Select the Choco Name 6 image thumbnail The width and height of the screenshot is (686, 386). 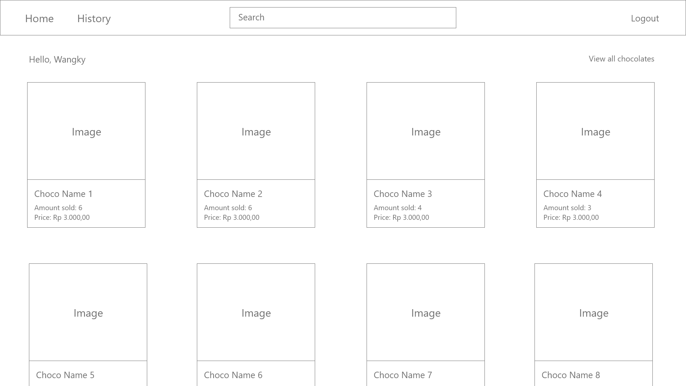pos(256,312)
